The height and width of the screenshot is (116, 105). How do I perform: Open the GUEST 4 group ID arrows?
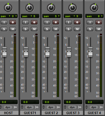pos(87,107)
